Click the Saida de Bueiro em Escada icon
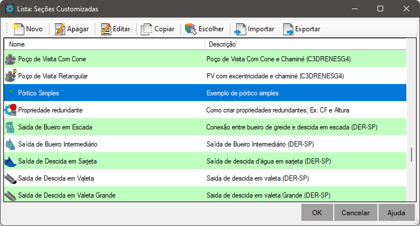Viewport: 420px width, 226px height. point(10,127)
